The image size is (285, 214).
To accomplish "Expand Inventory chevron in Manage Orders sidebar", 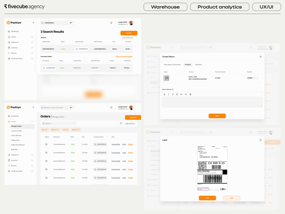I will point(32,160).
